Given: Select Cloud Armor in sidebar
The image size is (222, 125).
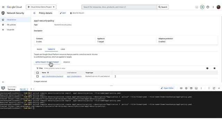Looking at the screenshot, I should coord(15,20).
